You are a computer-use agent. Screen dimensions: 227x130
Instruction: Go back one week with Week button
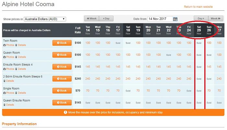[x=92, y=18]
